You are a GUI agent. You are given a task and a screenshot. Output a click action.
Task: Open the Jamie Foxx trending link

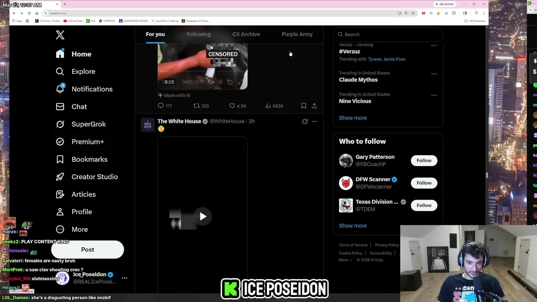pyautogui.click(x=394, y=59)
